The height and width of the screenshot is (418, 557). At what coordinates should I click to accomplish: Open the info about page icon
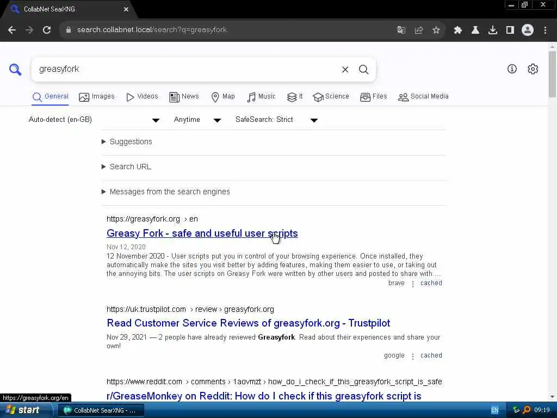(x=512, y=69)
